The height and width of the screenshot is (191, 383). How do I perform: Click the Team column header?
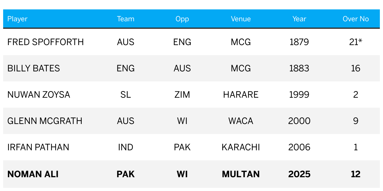(x=126, y=19)
